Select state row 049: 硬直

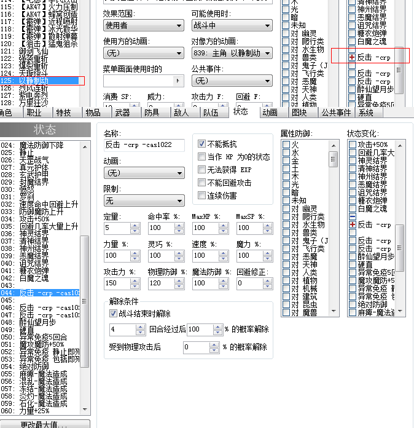40,330
